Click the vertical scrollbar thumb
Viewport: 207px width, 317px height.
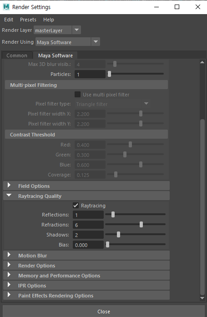tap(202, 207)
